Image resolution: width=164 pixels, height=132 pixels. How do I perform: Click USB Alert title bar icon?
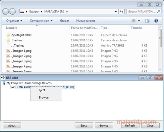[x=3, y=78]
